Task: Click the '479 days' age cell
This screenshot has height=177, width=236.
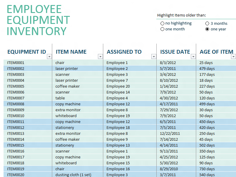Action: tap(216, 68)
